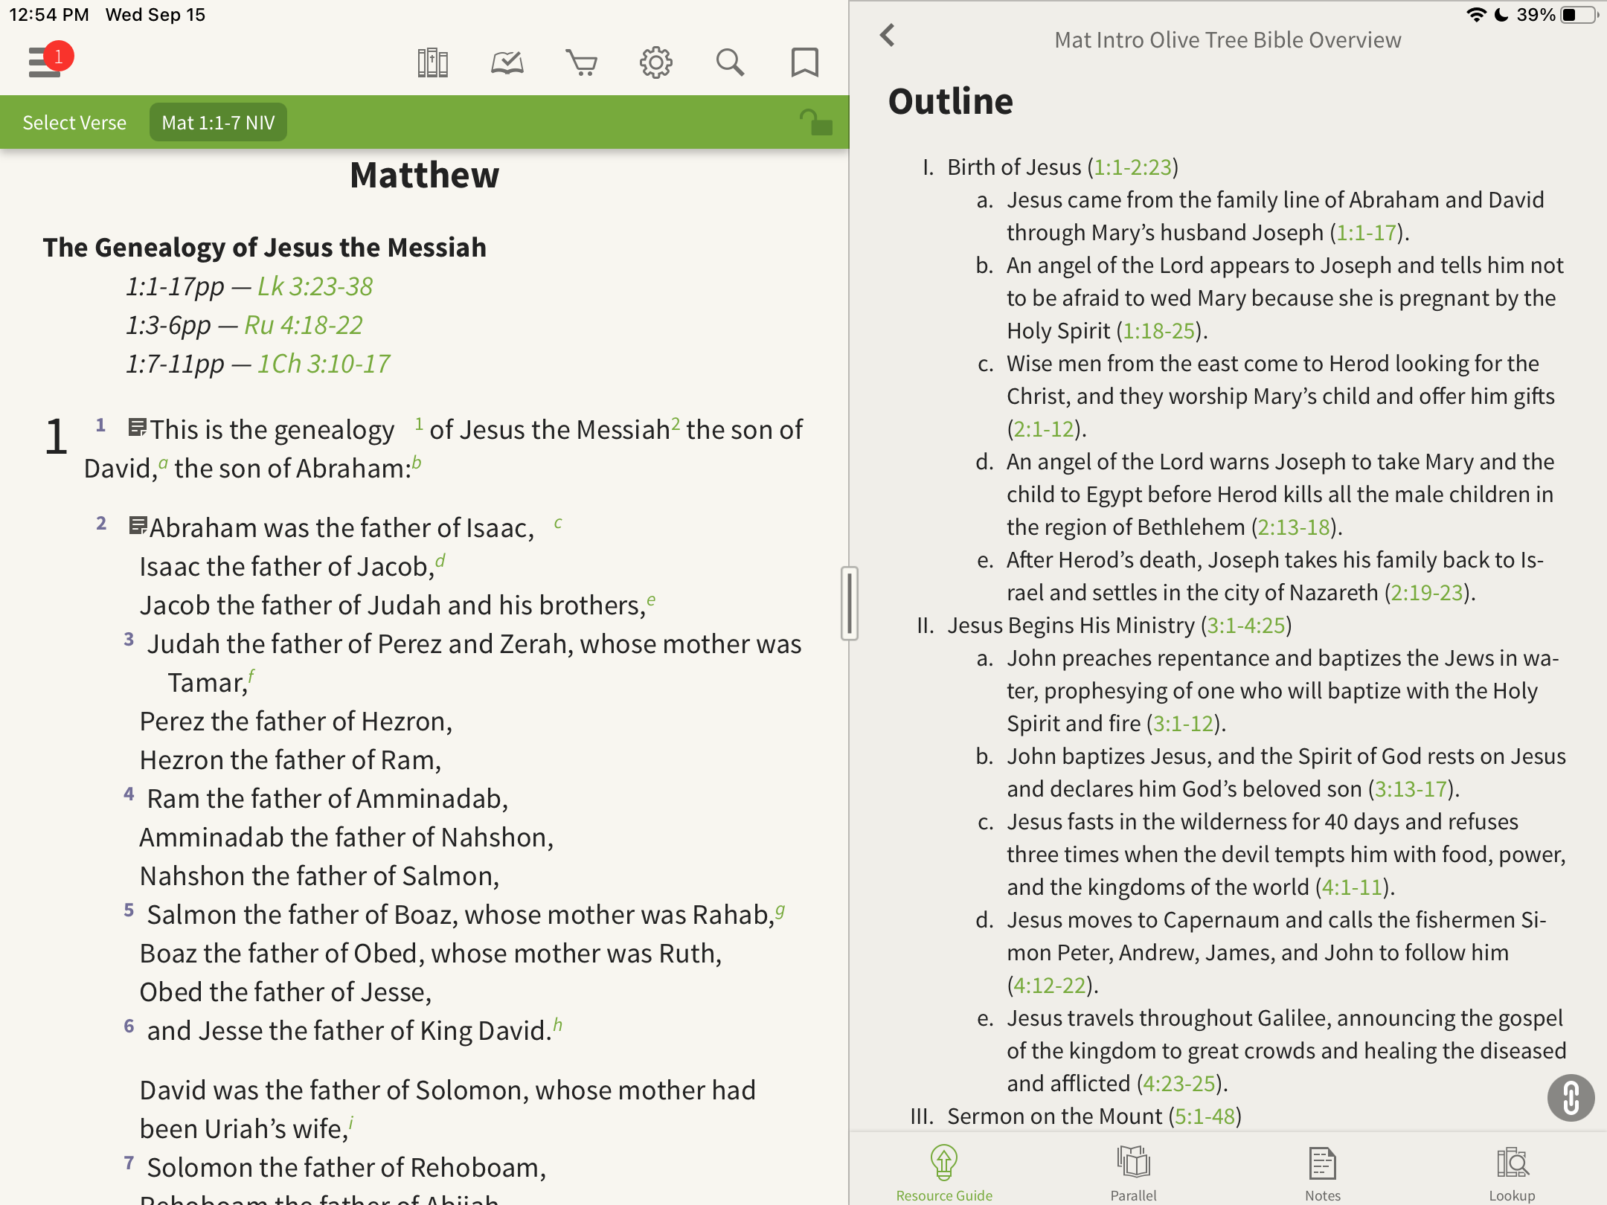Tap the Wi-Fi status icon
Screen dimensions: 1607x1205
pos(1476,15)
